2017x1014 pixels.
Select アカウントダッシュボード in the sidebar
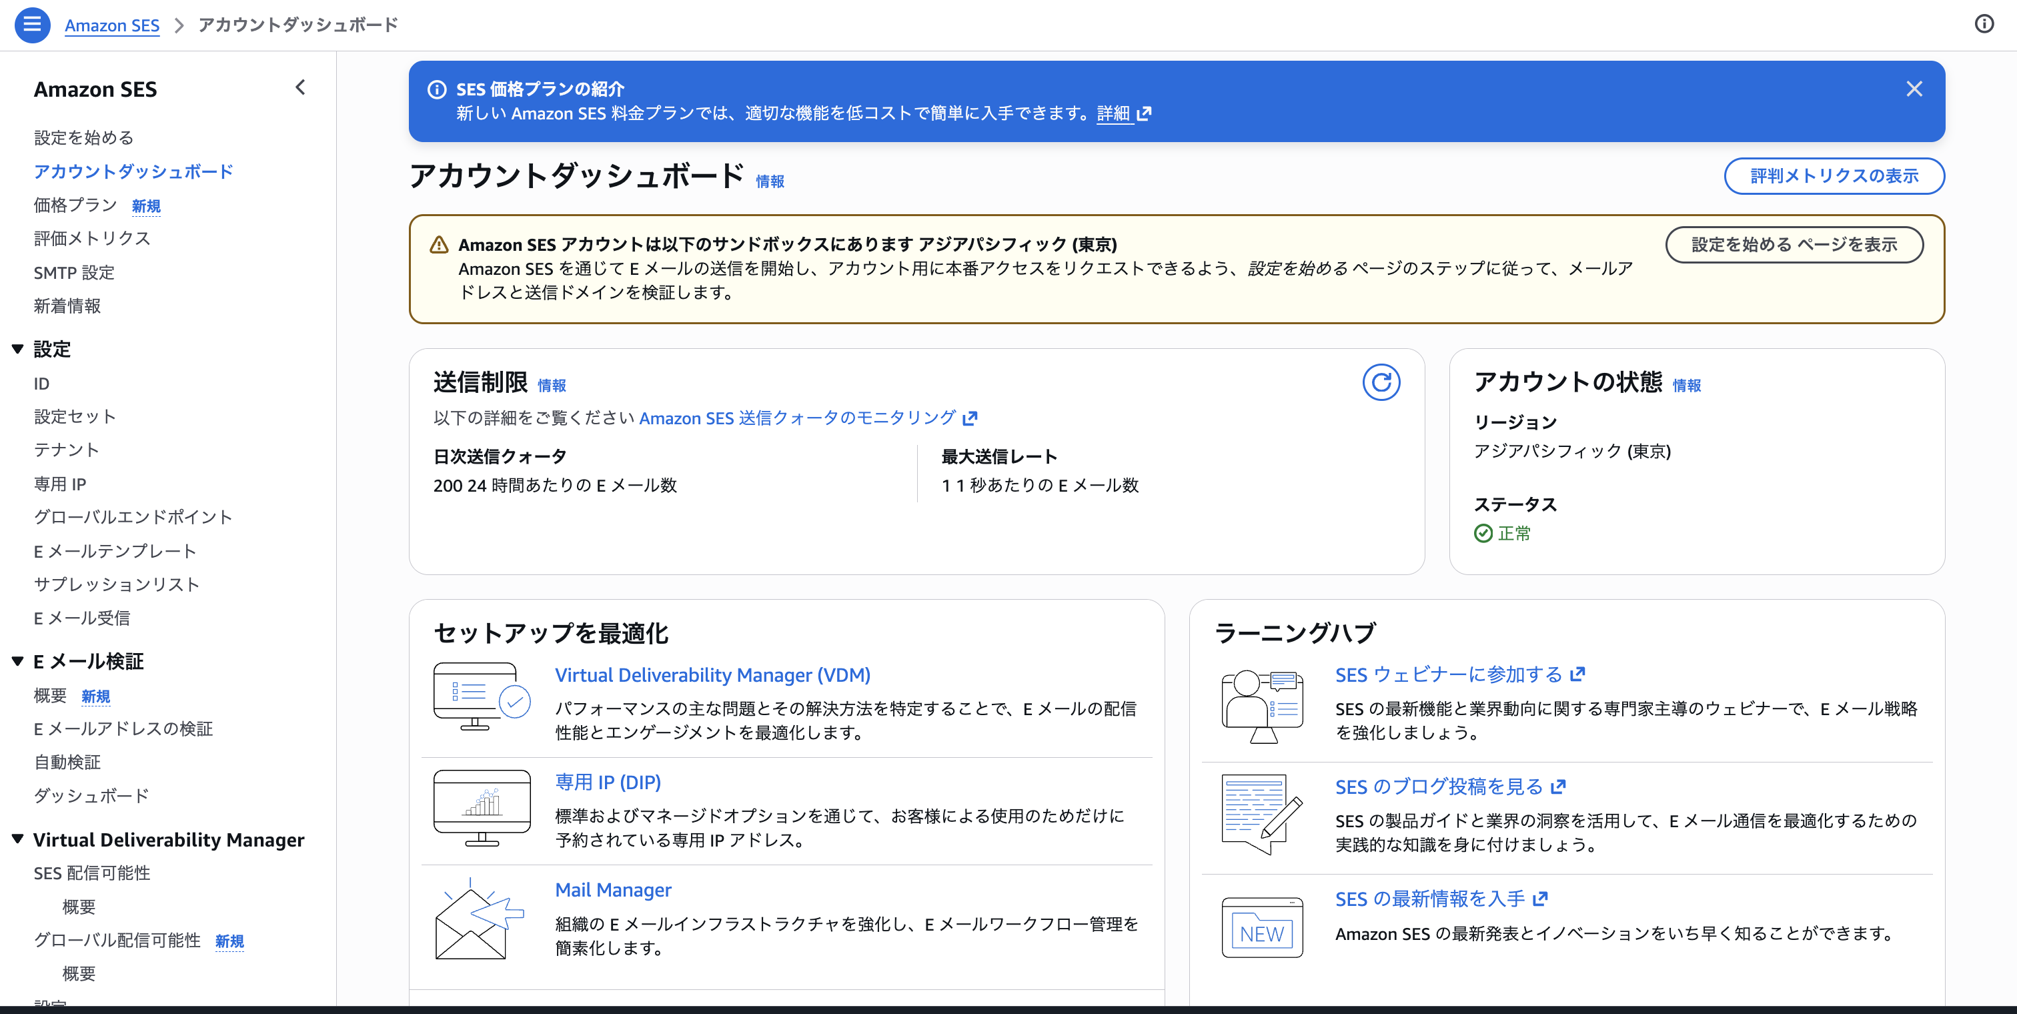coord(134,171)
